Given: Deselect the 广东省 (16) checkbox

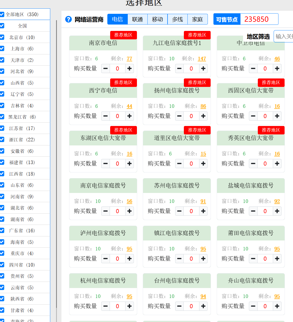Looking at the screenshot, I should coord(2,231).
